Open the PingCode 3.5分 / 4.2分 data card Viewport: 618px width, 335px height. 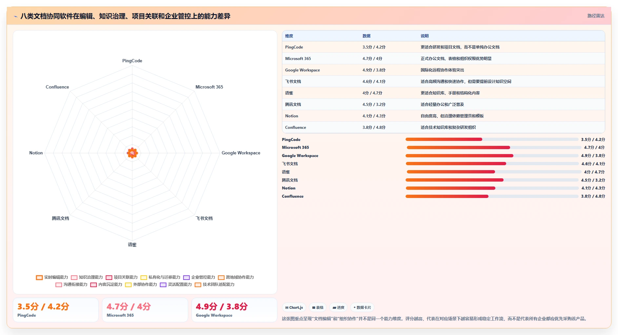click(x=56, y=310)
